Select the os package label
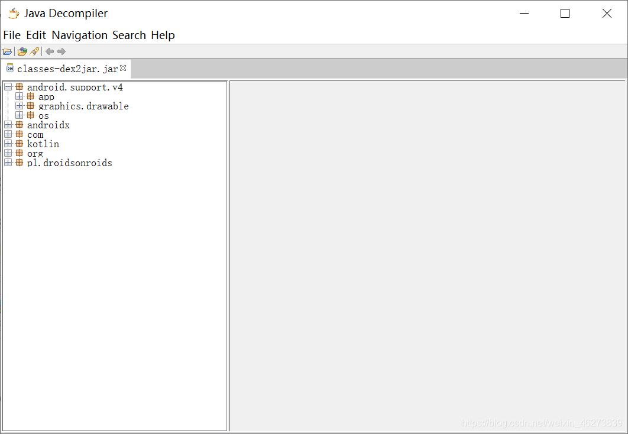Viewport: 628px width, 434px height. pos(43,116)
